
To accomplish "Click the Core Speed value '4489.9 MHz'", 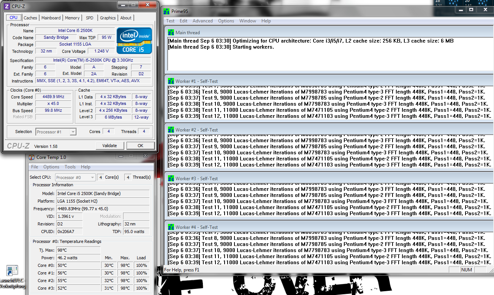I will click(x=54, y=97).
